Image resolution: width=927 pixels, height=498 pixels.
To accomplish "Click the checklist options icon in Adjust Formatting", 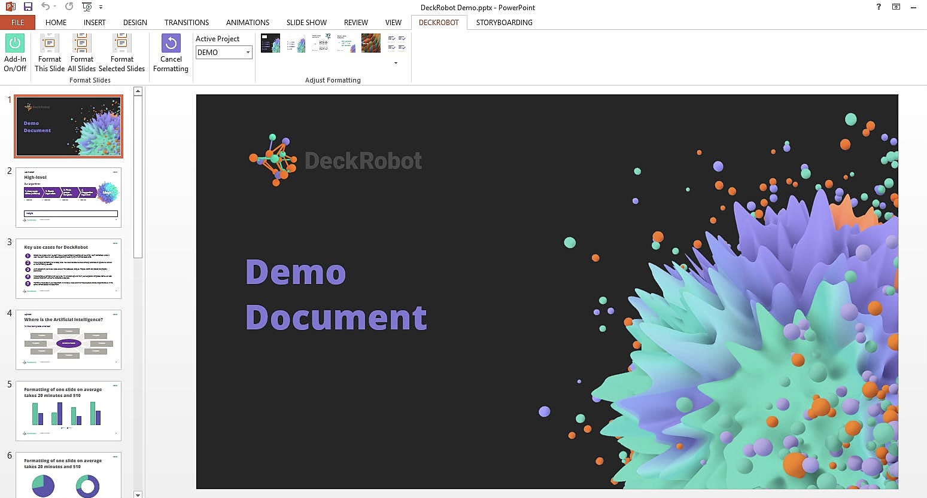I will pyautogui.click(x=397, y=42).
